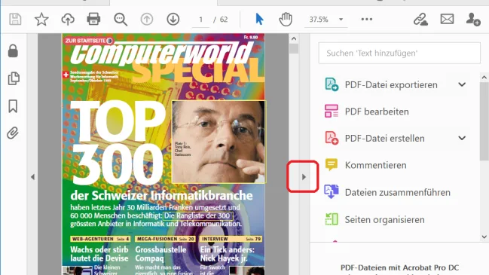Click Kommentieren speech bubble icon

332,165
